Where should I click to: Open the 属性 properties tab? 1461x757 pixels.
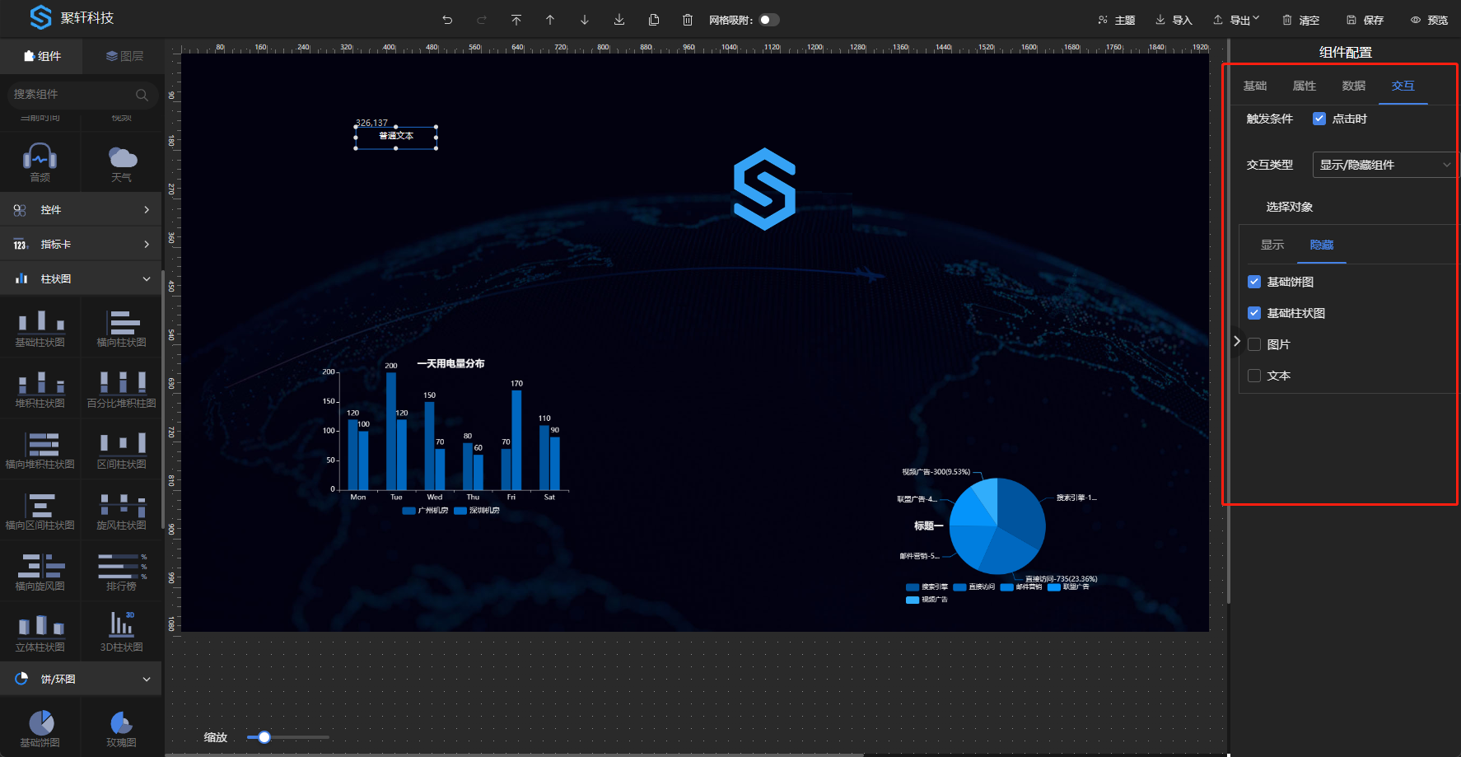(1305, 86)
